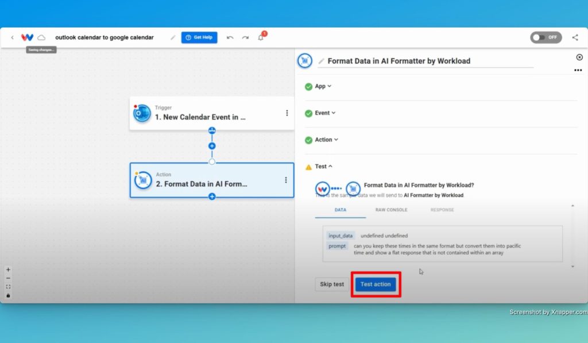Collapse the Test section
This screenshot has height=343, width=588.
(323, 166)
